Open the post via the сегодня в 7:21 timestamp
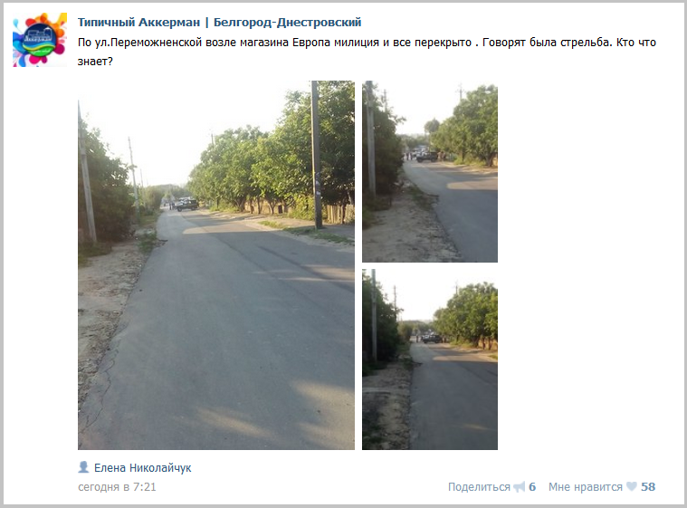This screenshot has height=508, width=687. click(x=117, y=487)
